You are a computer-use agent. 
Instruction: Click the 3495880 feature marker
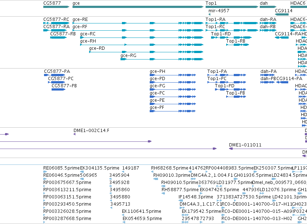(111, 201)
